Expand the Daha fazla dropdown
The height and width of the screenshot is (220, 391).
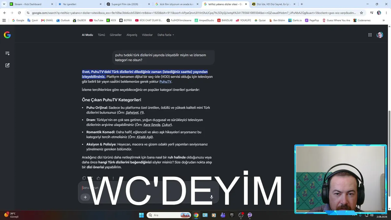(x=166, y=35)
